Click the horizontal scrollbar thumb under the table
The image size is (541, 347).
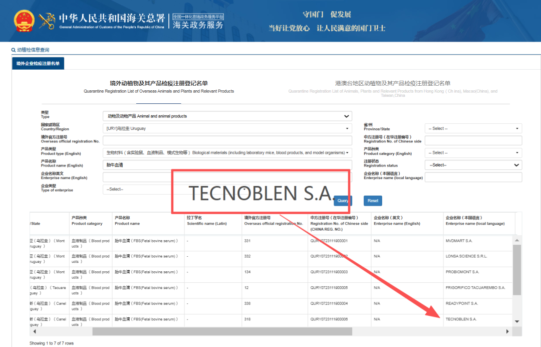[x=222, y=331]
